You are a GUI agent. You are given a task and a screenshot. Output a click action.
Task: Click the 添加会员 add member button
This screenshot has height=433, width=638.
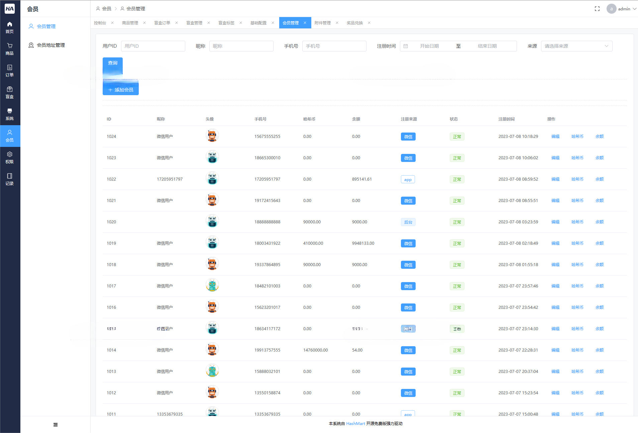pos(121,89)
